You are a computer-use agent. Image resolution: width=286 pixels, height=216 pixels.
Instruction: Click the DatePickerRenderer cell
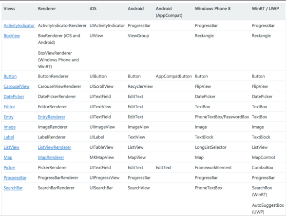tap(57, 97)
